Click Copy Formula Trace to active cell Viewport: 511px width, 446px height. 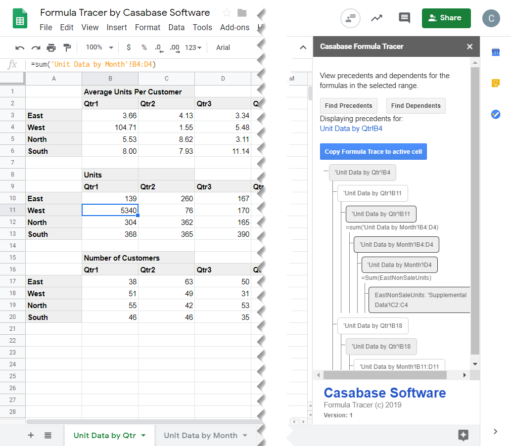tap(373, 152)
